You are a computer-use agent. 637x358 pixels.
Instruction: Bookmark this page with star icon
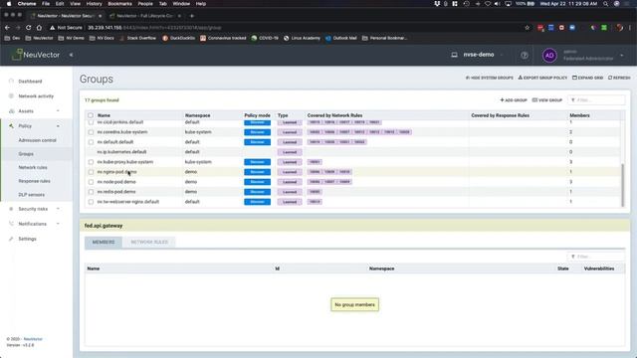(528, 28)
